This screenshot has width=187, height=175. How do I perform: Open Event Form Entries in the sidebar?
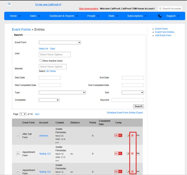coord(165,32)
